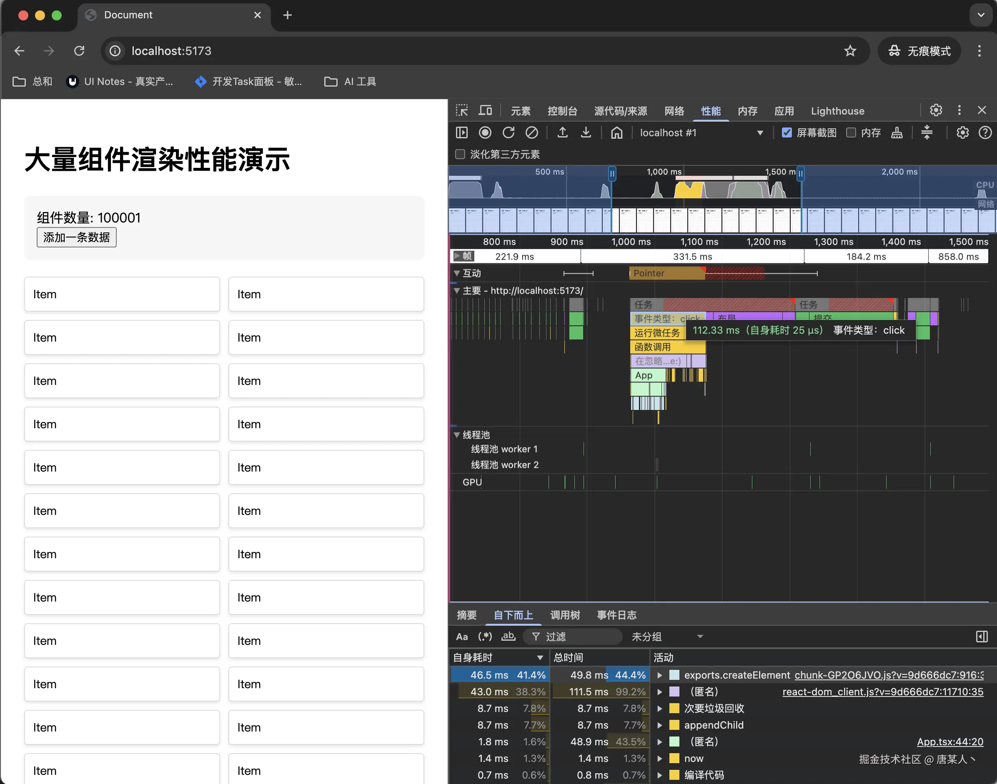This screenshot has width=997, height=784.
Task: Click the reload and record icon
Action: pos(509,132)
